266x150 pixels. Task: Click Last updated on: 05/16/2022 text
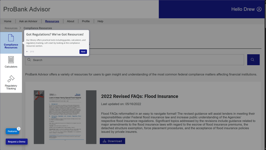121,104
